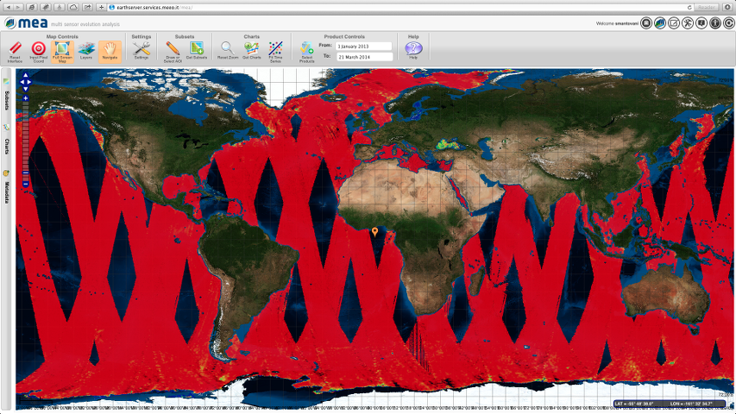The height and width of the screenshot is (414, 736).
Task: Select the Draw or Select AOI tool
Action: 173,51
